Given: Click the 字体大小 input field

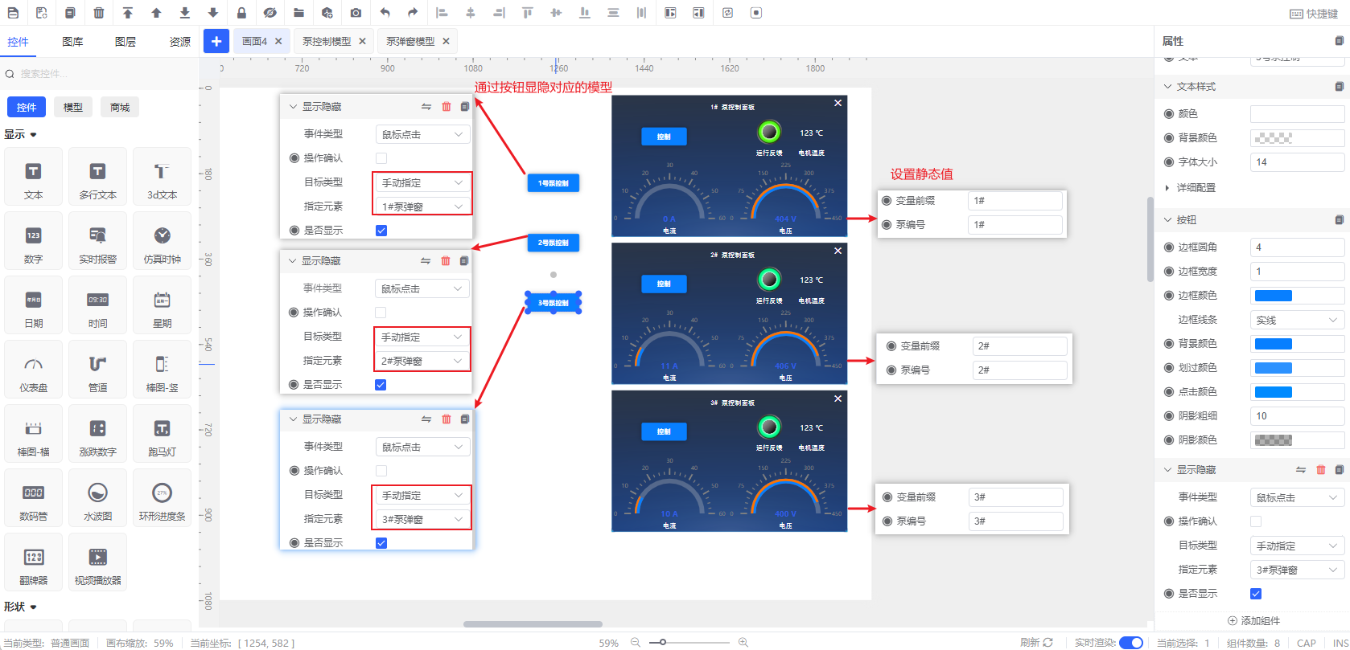Looking at the screenshot, I should point(1296,162).
